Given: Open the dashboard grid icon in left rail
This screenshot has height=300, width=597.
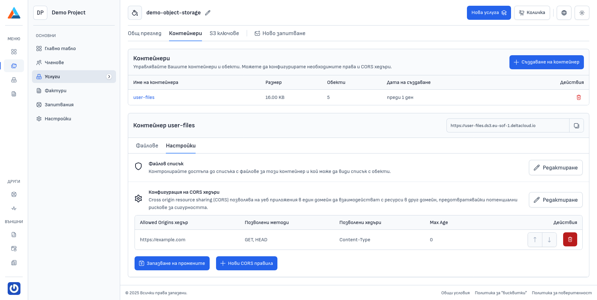Looking at the screenshot, I should tap(14, 52).
